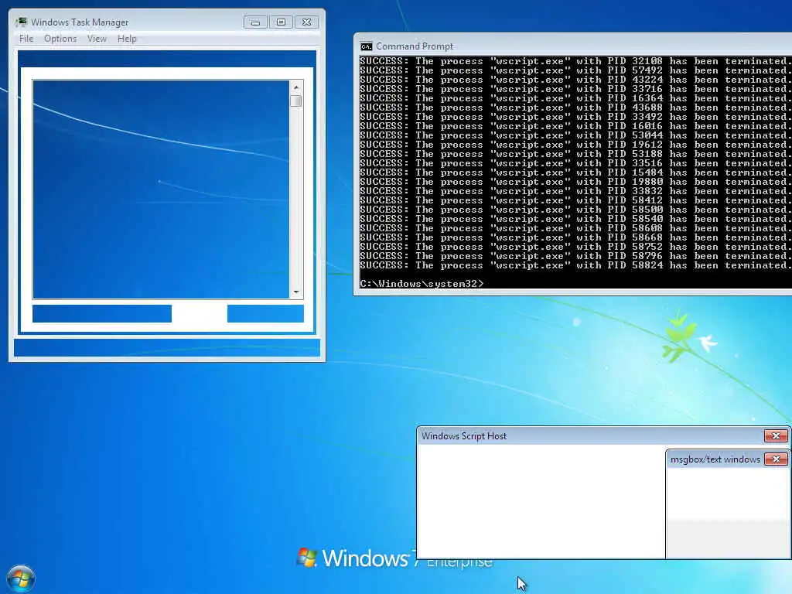The image size is (792, 594).
Task: Click the C:\Windows\system32> prompt line
Action: coord(422,284)
